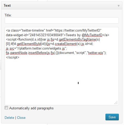
Task: Click the twitter-wjs string in code
Action: coord(96,53)
